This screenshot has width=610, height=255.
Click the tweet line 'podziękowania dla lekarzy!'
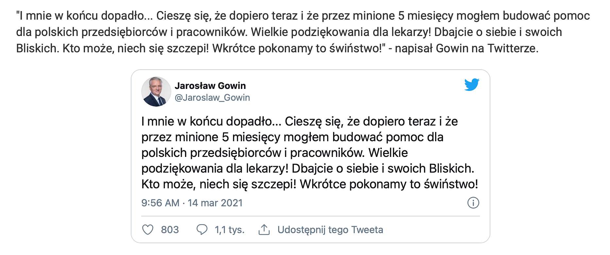215,168
